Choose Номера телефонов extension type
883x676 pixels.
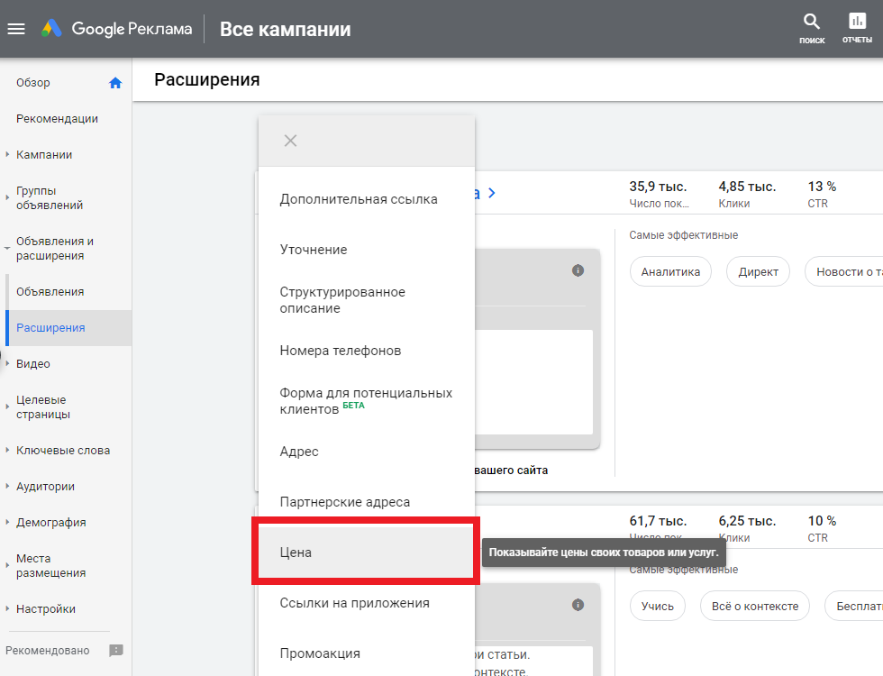pos(341,351)
